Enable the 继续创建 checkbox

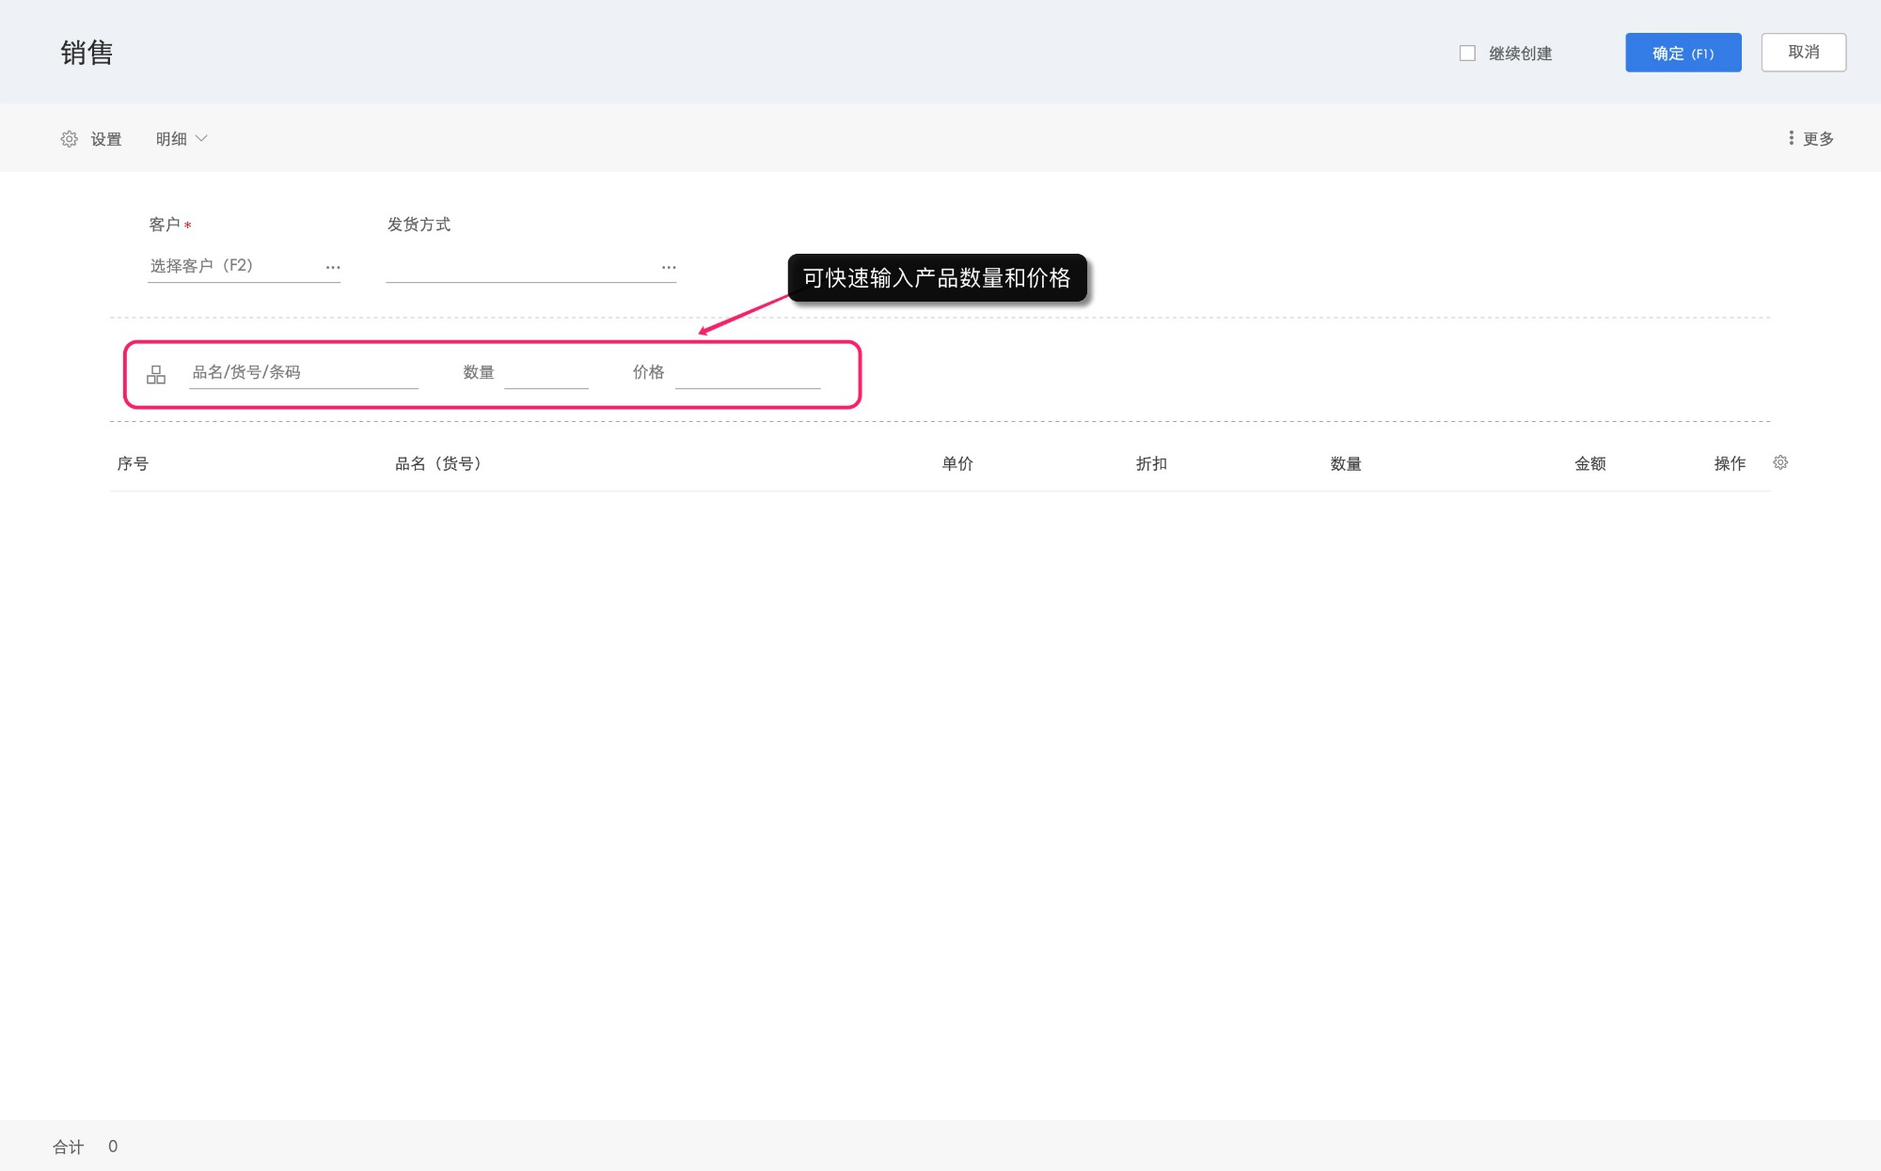1467,54
